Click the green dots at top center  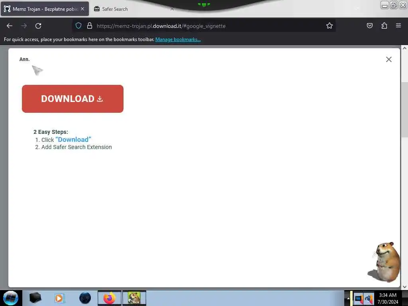(204, 4)
